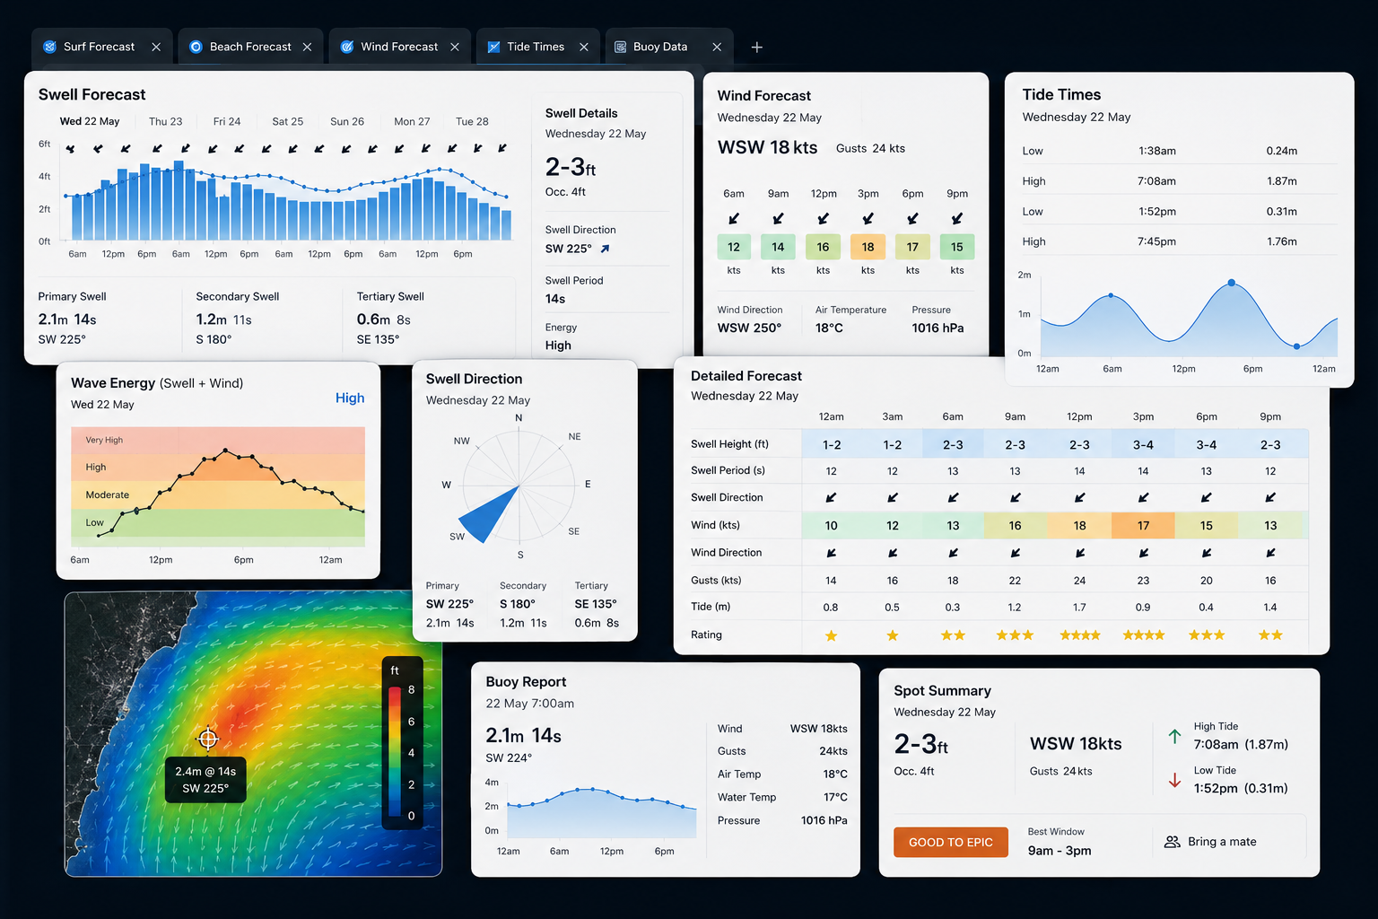Screen dimensions: 1378x919
Task: Switch to the Surf Forecast tab
Action: click(101, 47)
